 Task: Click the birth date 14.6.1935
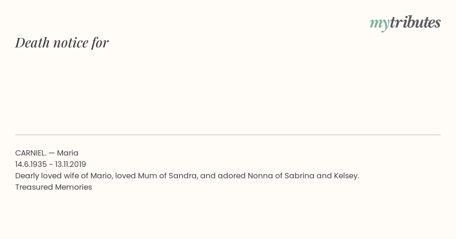pyautogui.click(x=31, y=164)
